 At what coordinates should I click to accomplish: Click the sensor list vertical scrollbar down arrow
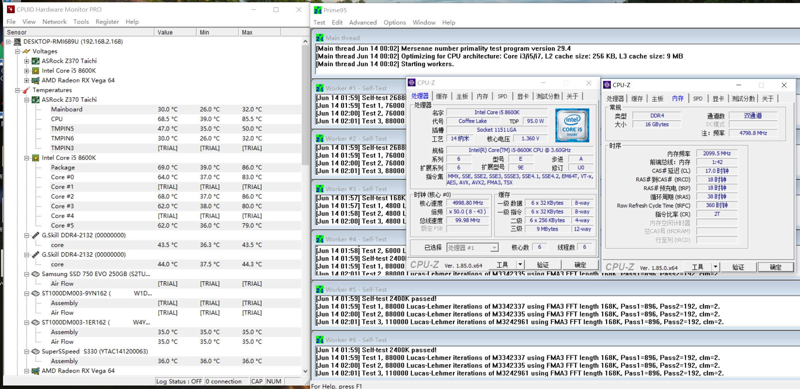click(x=305, y=371)
